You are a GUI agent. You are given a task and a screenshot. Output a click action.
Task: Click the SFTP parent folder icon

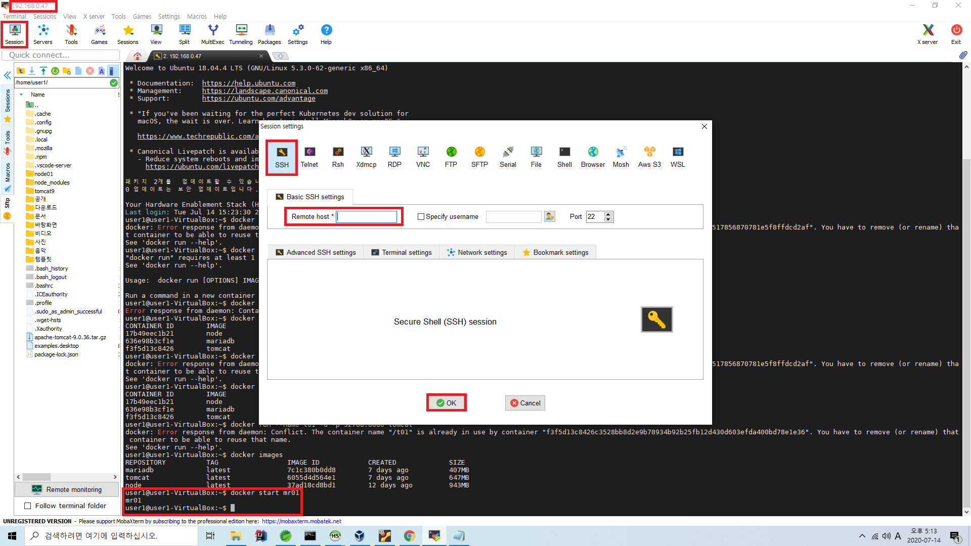point(21,71)
